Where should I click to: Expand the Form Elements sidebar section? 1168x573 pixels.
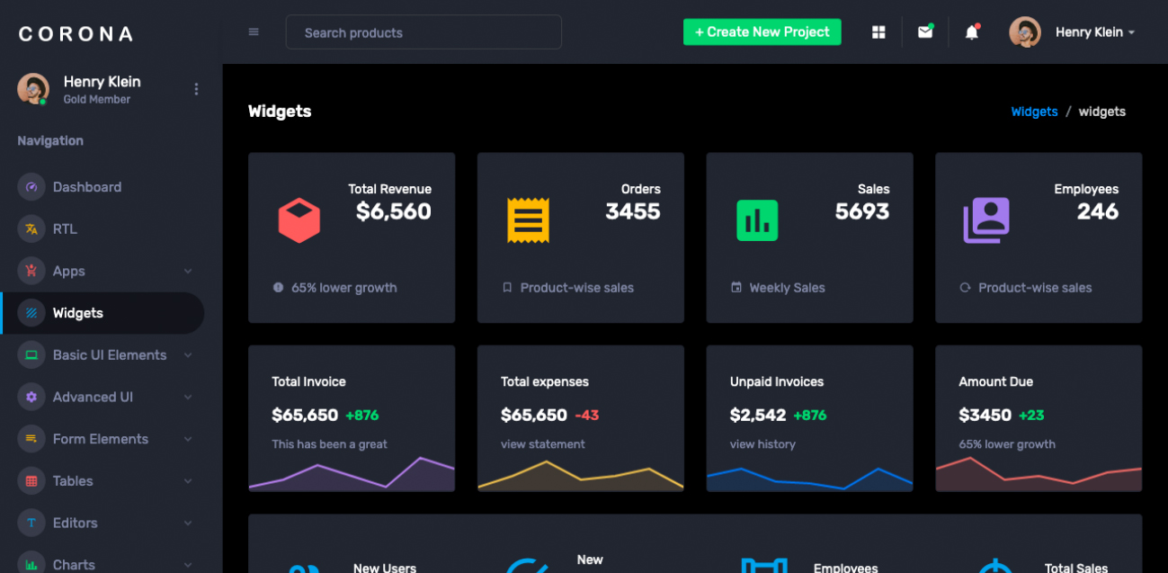click(x=111, y=439)
